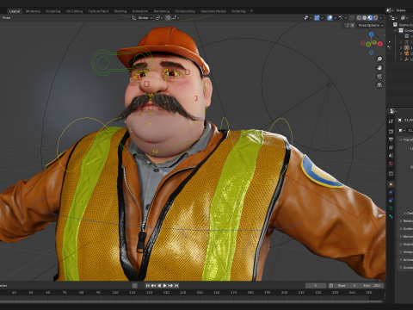Click frame 200 on the timeline ruler
The height and width of the screenshot is (310, 413).
tap(284, 293)
